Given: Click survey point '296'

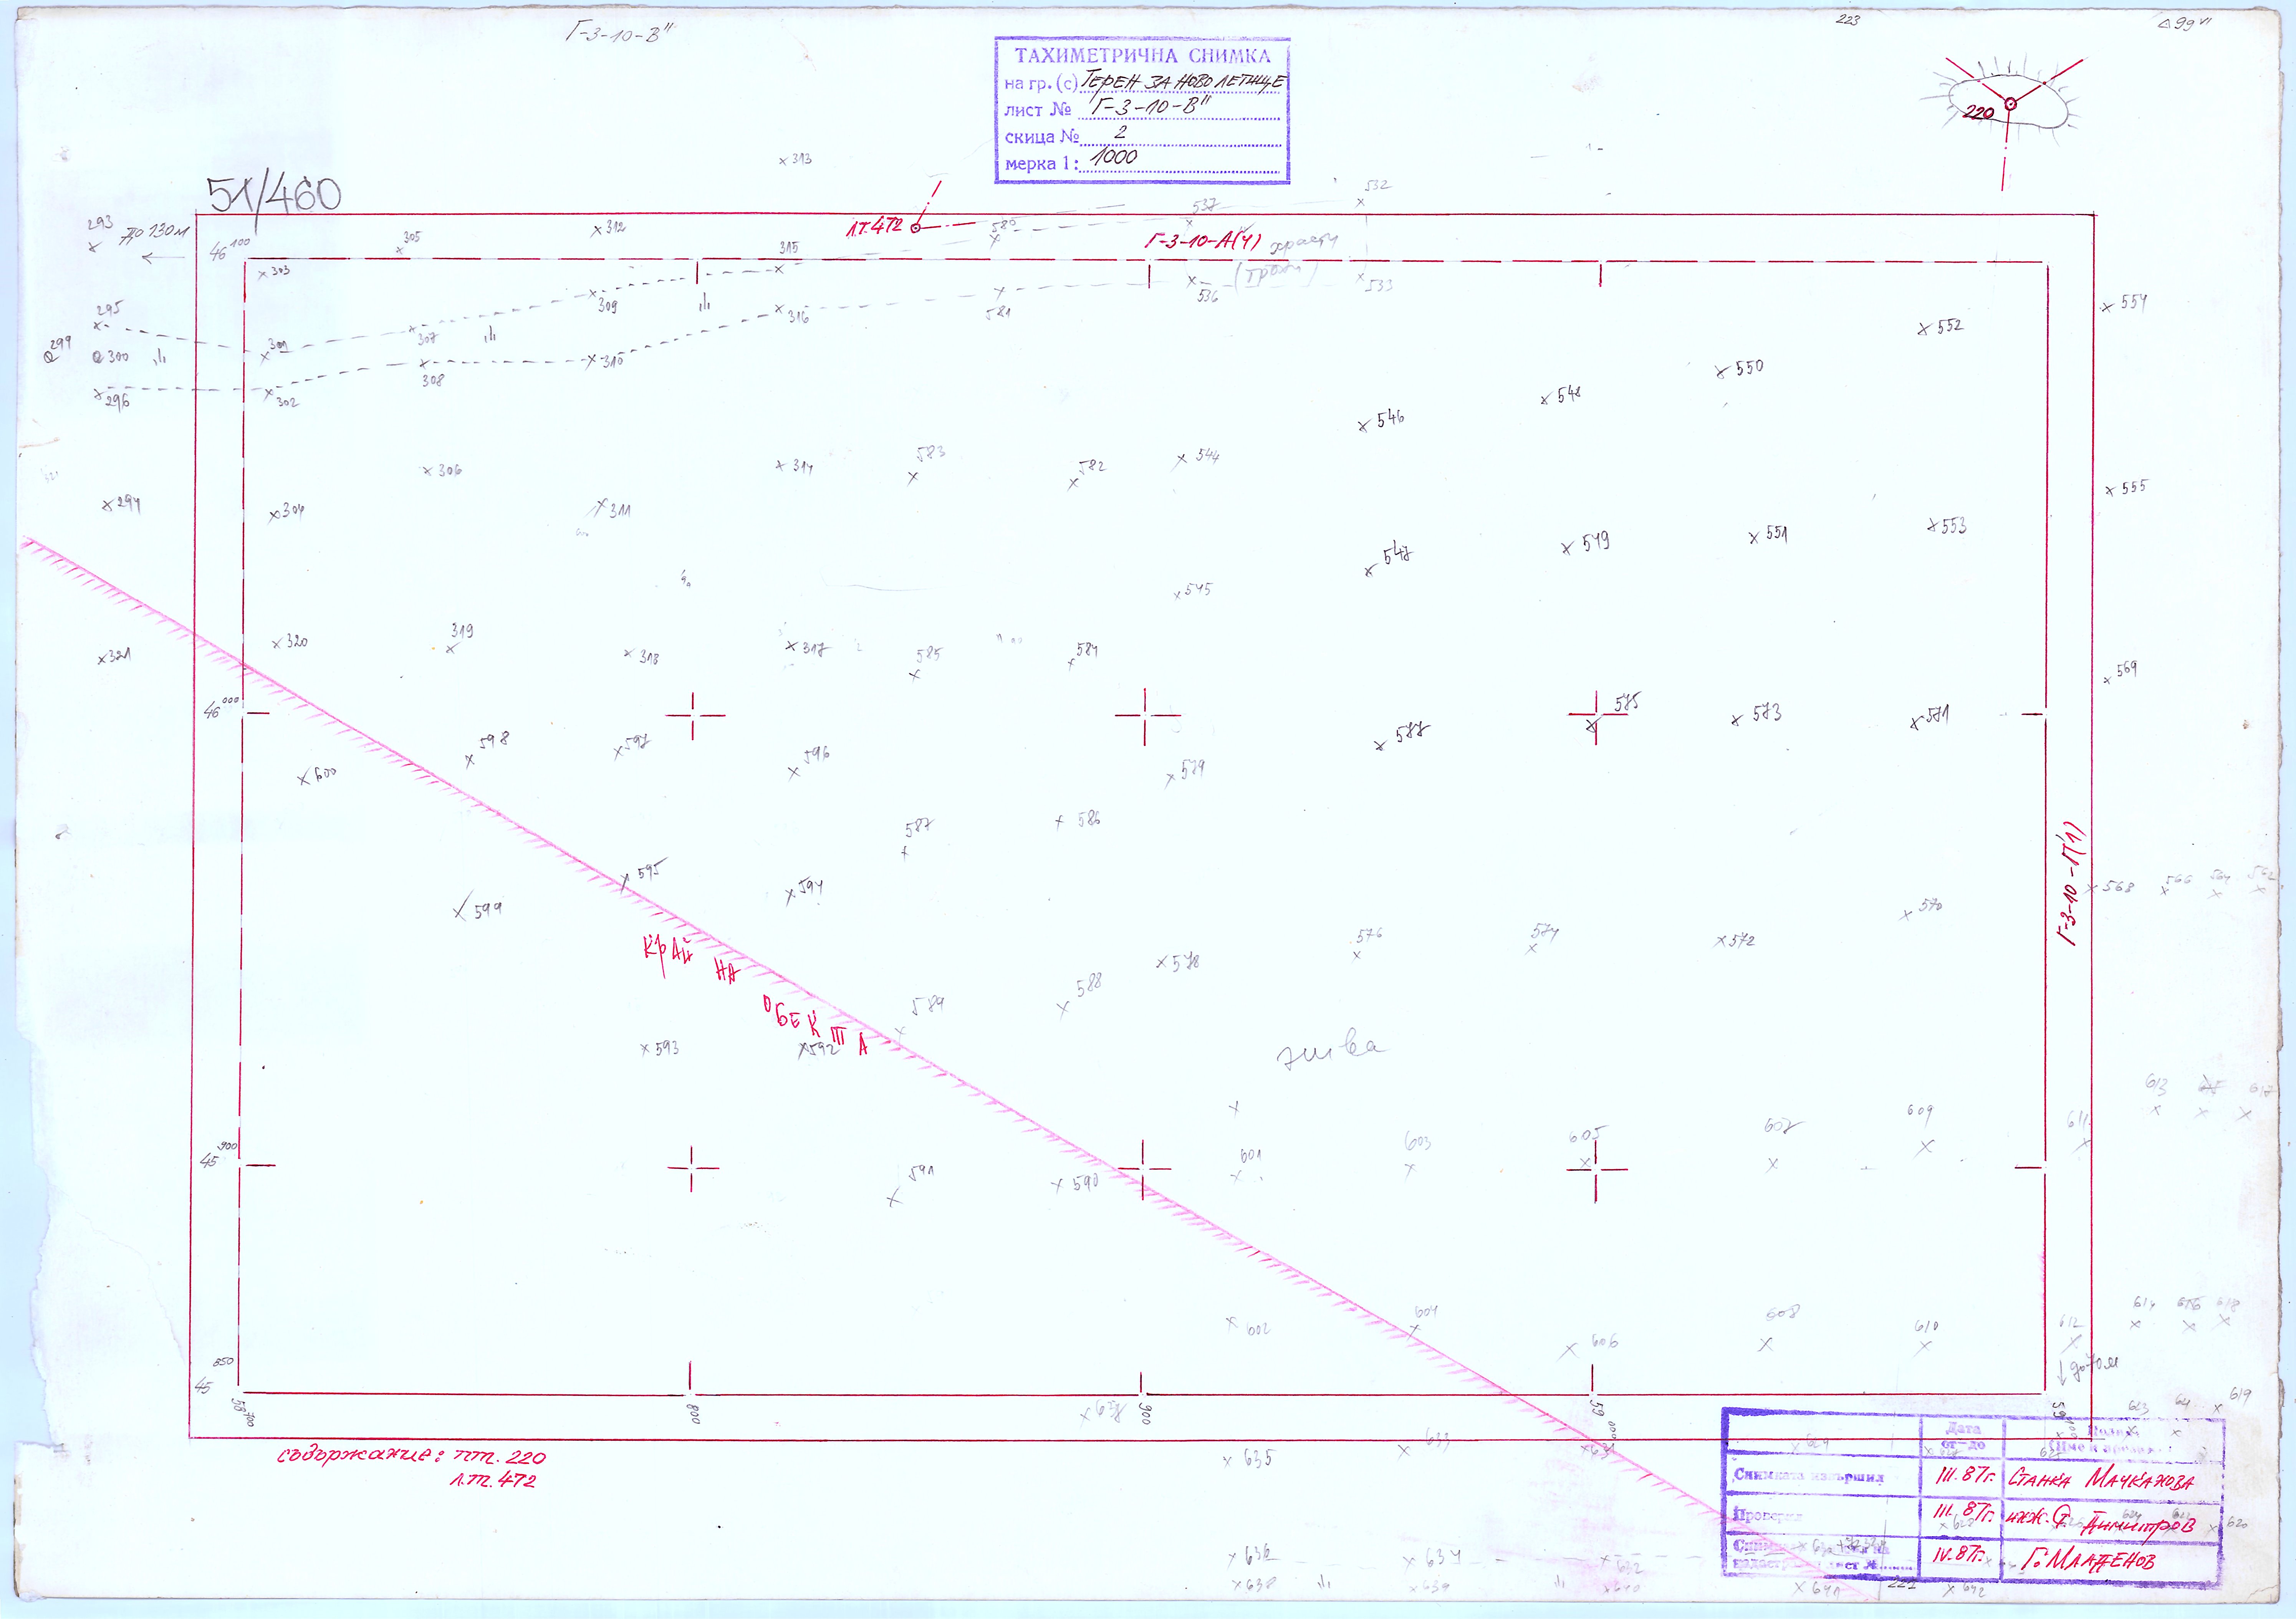Looking at the screenshot, I should (112, 399).
